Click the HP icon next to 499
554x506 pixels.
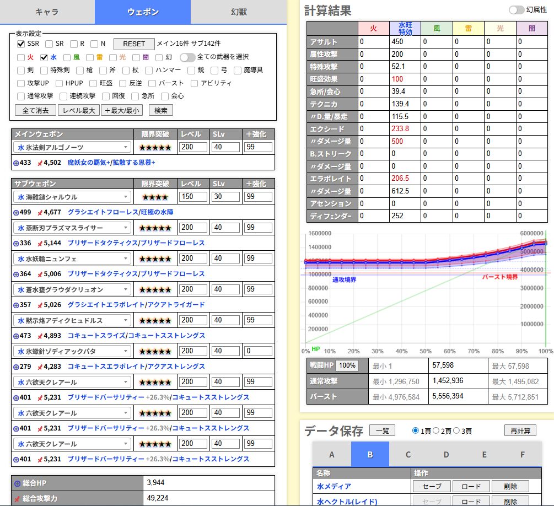point(15,212)
